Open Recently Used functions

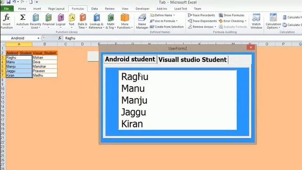click(x=36, y=21)
